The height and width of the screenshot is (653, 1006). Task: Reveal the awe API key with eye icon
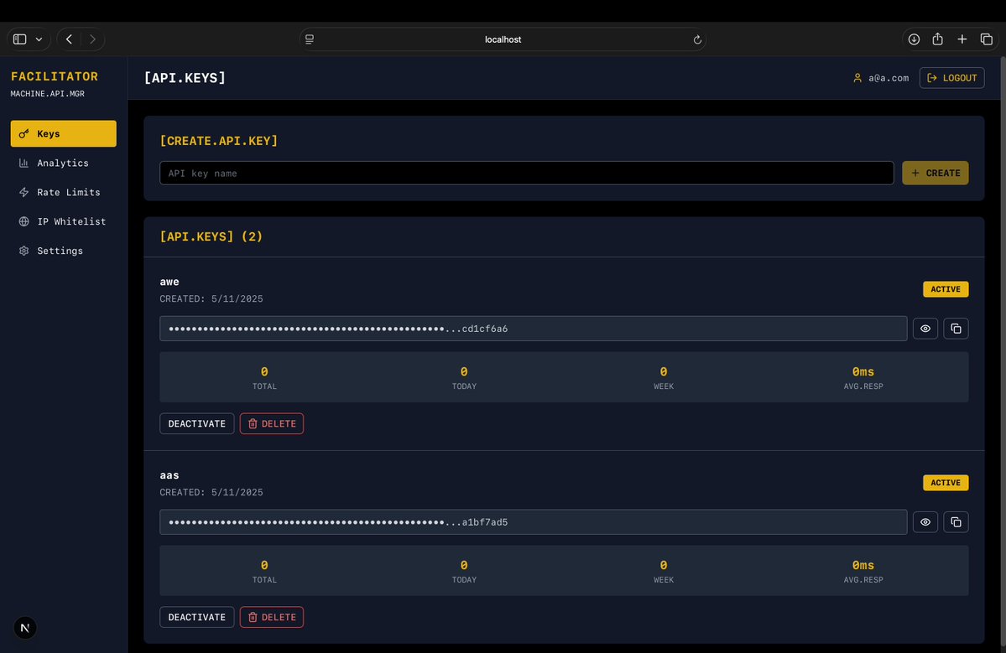click(x=925, y=329)
